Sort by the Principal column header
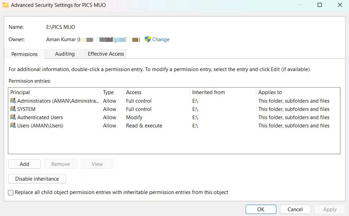349x216 pixels. click(20, 92)
